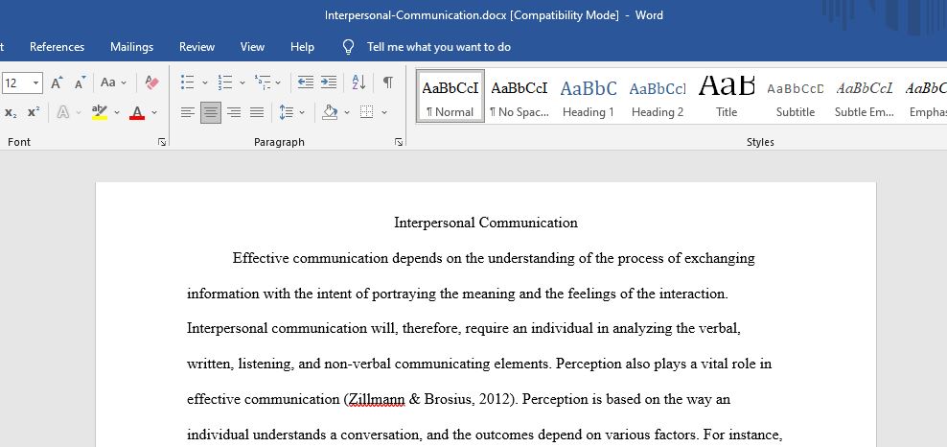Open the Paragraph dialog launcher

(398, 142)
